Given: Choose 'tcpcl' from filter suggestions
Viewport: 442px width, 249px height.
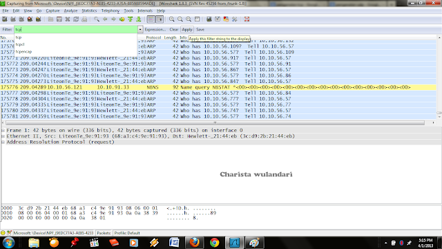Looking at the screenshot, I should (20, 44).
